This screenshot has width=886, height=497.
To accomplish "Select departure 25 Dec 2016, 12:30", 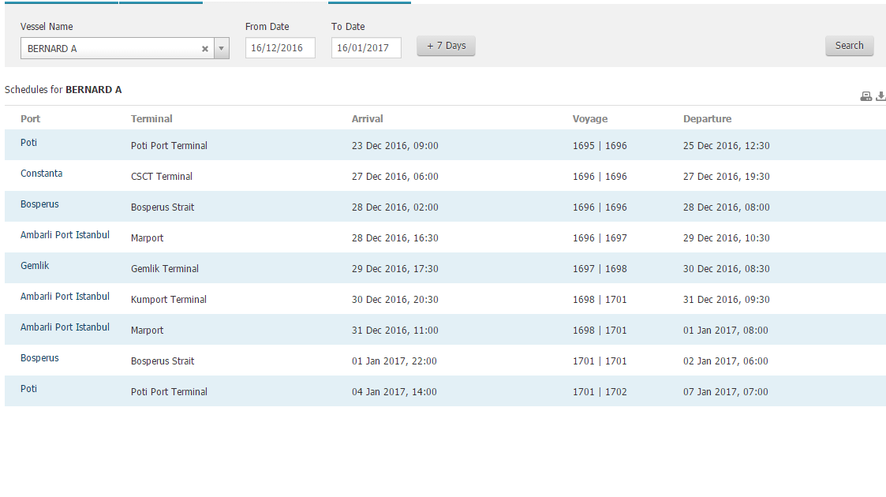I will [x=726, y=146].
